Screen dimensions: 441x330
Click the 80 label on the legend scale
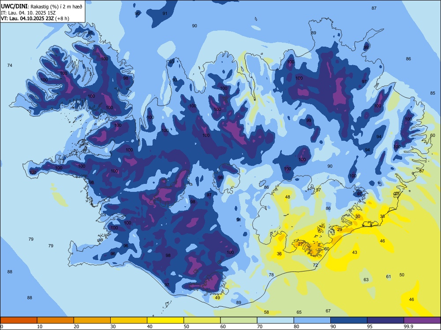[296, 326]
